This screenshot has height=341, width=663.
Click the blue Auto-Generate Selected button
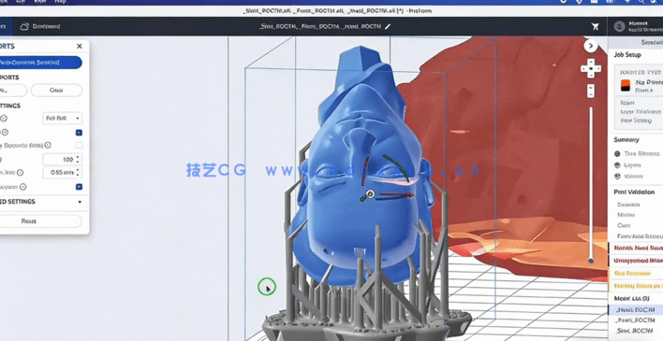40,63
